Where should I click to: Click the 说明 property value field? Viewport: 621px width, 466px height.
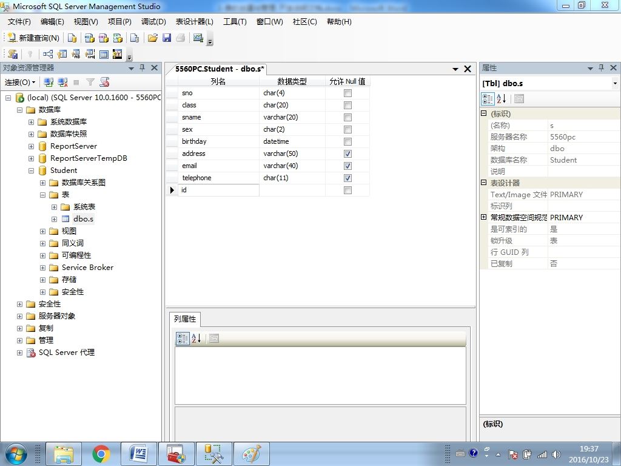coord(584,172)
